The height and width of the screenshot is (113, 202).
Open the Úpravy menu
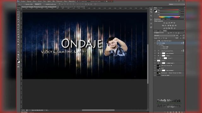[x=29, y=1]
